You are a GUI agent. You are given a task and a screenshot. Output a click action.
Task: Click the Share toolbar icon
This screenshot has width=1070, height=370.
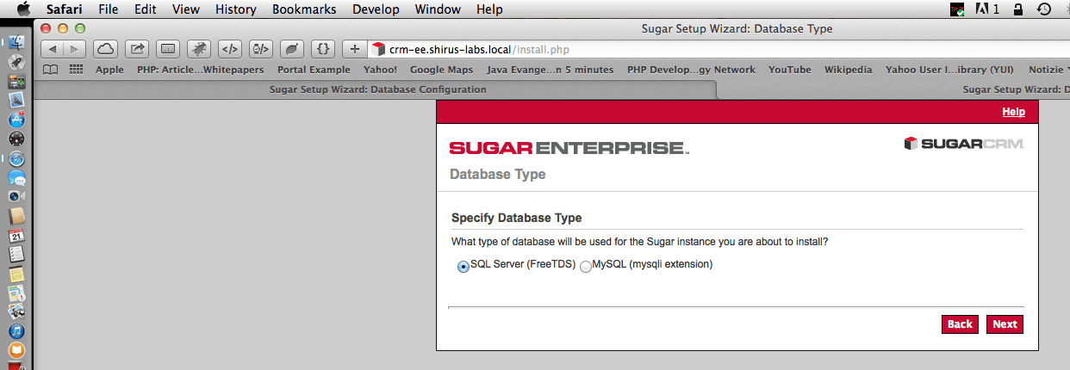[x=138, y=49]
